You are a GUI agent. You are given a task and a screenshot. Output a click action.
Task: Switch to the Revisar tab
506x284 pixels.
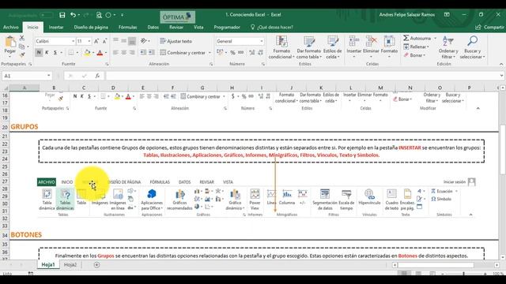176,28
